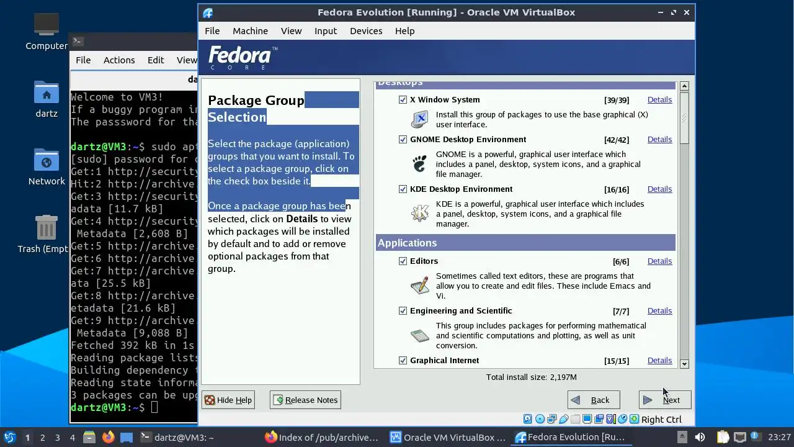Open the VirtualBox Machine menu
The height and width of the screenshot is (447, 794).
click(x=250, y=30)
